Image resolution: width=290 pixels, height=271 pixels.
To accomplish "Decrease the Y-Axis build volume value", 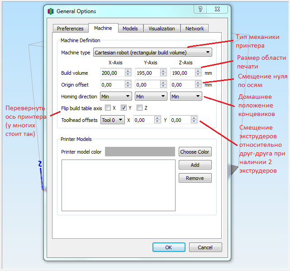I will click(x=163, y=75).
